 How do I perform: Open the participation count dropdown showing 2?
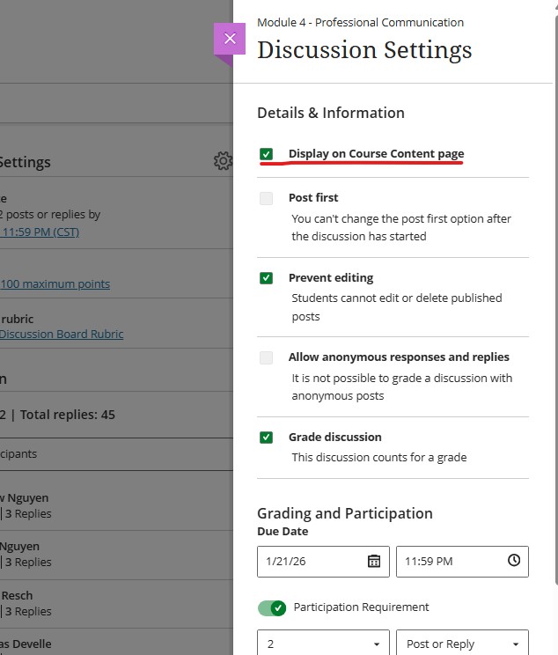pos(323,644)
